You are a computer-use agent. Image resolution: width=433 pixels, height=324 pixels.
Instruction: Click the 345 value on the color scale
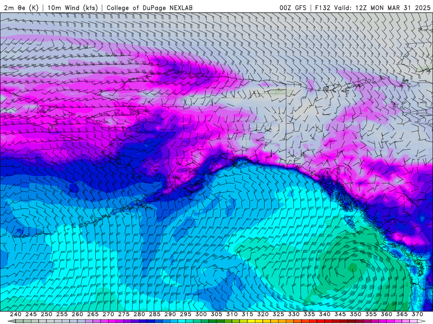click(340, 314)
